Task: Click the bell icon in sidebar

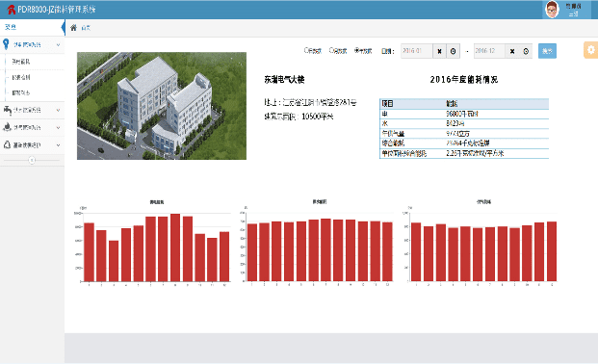Action: 7,145
